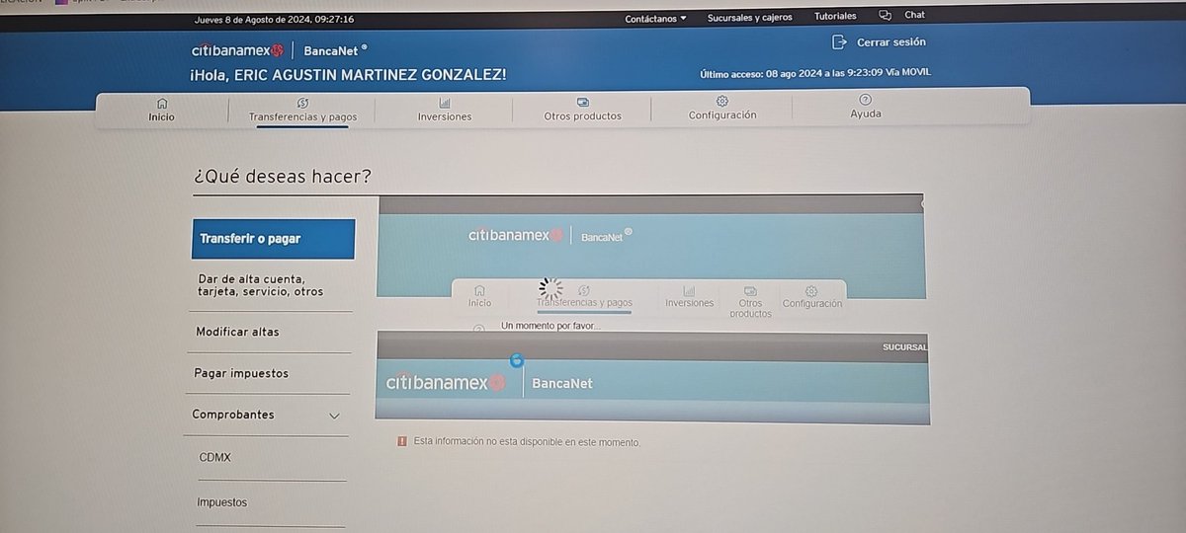Click the Inversiones icon in the embedded panel
Image resolution: width=1186 pixels, height=533 pixels.
coord(689,290)
